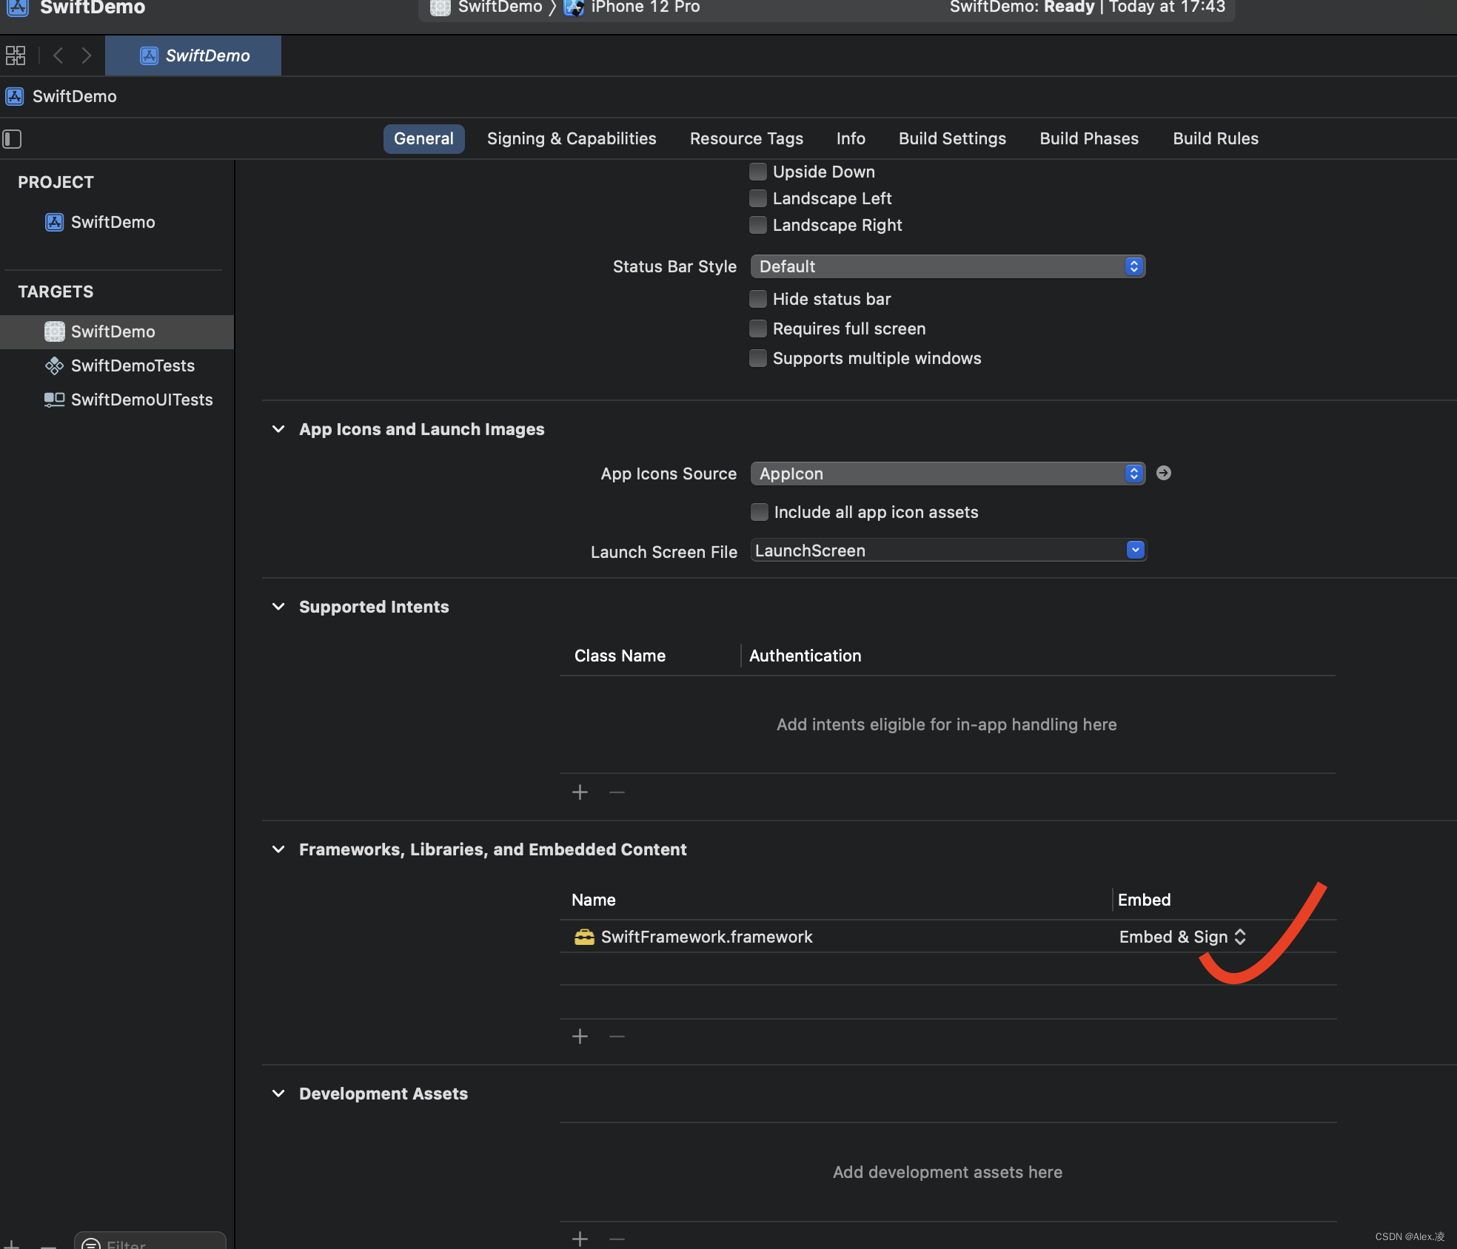The width and height of the screenshot is (1457, 1249).
Task: Open Status Bar Style dropdown
Action: pos(948,266)
